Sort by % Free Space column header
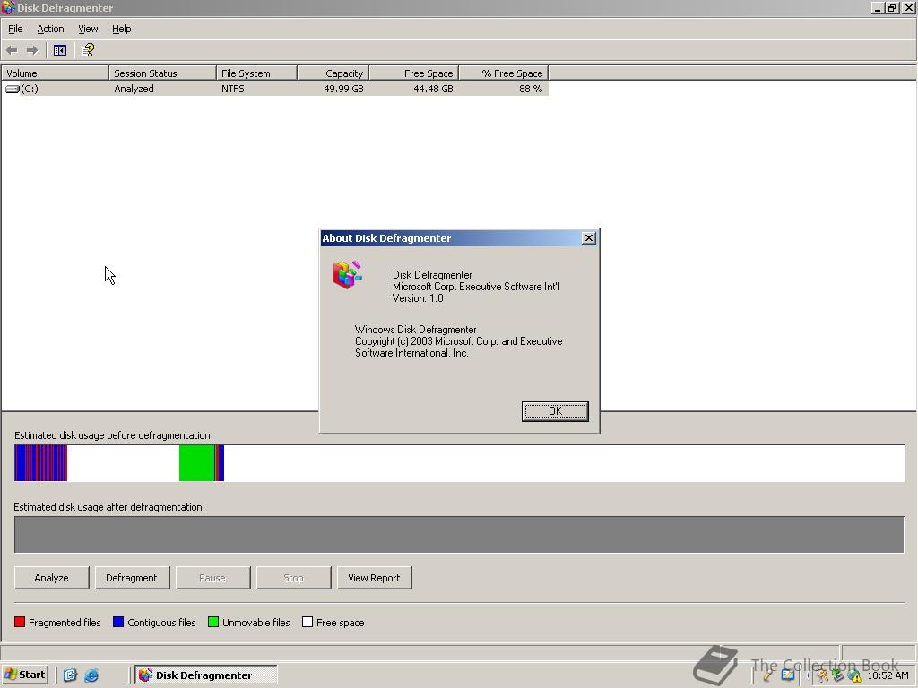This screenshot has width=918, height=688. point(504,73)
